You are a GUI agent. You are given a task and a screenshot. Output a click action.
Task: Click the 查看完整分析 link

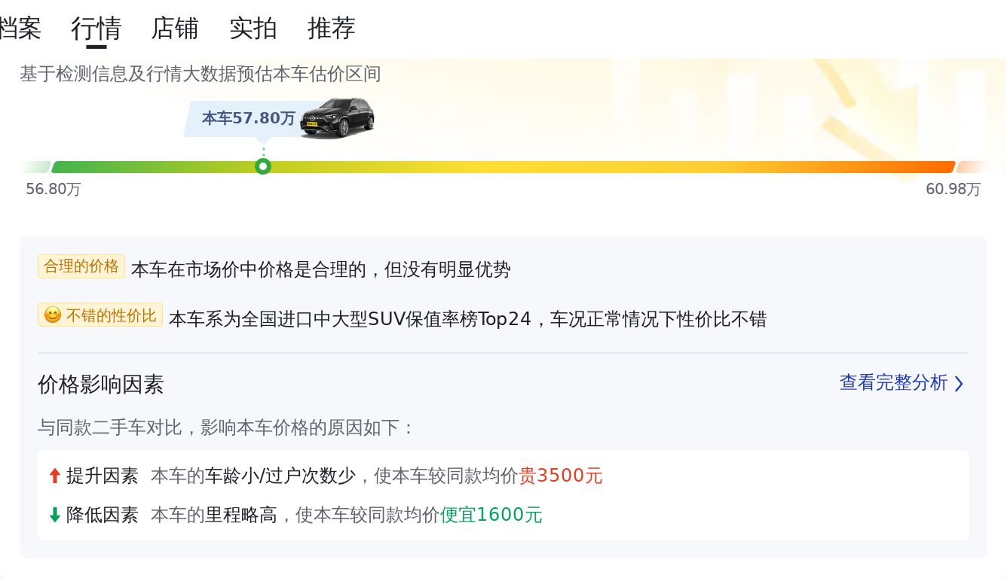tap(893, 383)
